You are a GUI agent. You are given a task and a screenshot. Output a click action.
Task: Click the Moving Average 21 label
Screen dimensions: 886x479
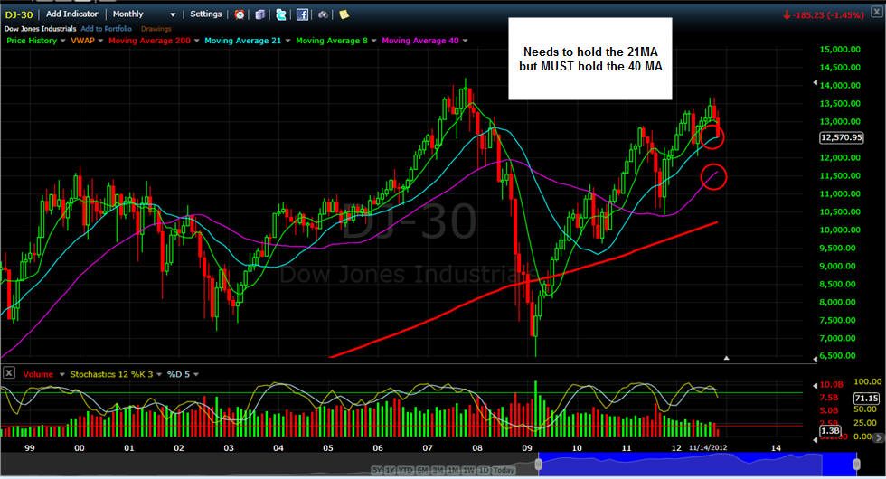click(x=243, y=41)
